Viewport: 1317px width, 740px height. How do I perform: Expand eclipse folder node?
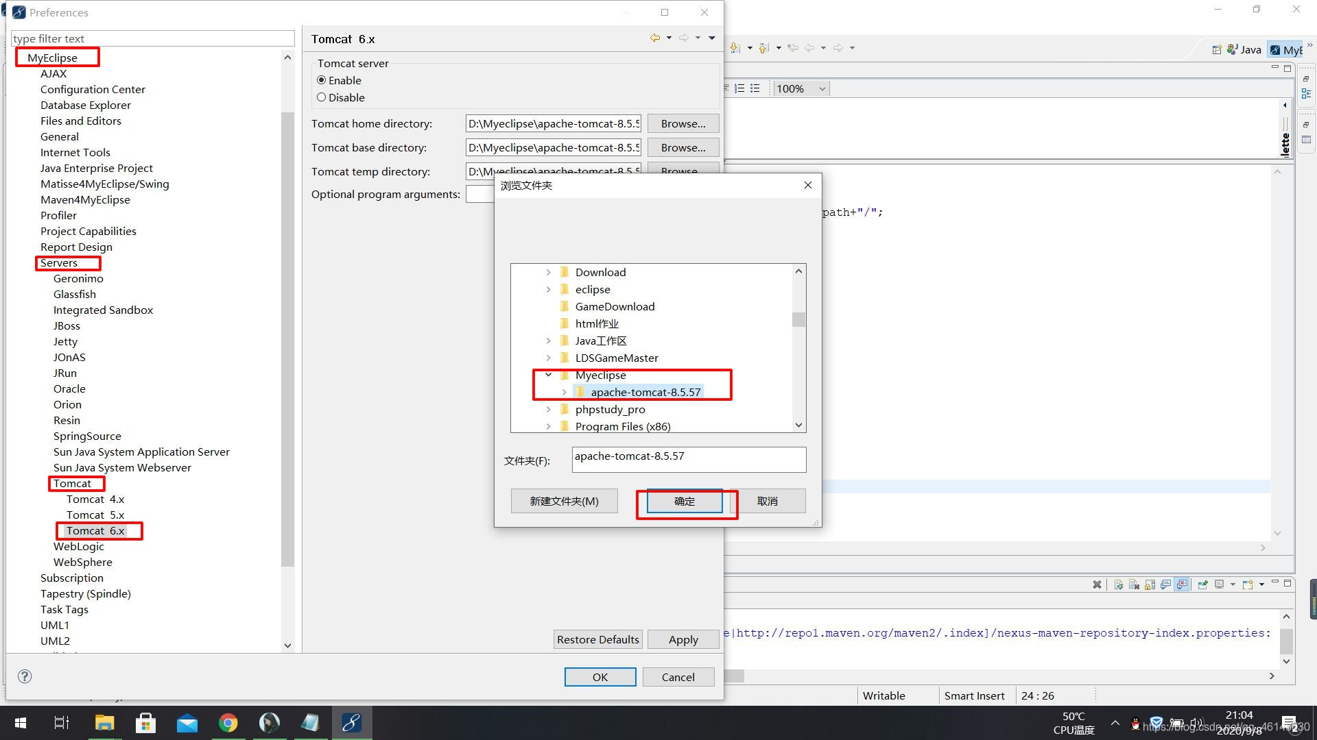(x=548, y=289)
